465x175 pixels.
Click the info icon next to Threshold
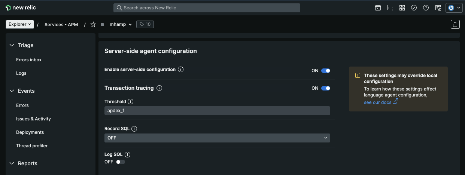(x=131, y=102)
